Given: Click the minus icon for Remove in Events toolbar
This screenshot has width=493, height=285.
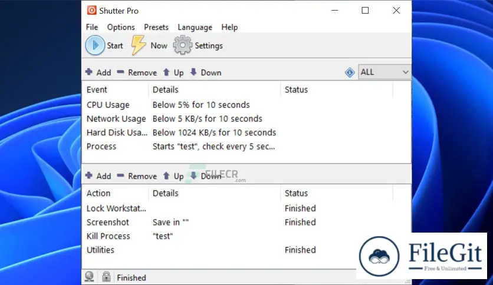Looking at the screenshot, I should [120, 72].
